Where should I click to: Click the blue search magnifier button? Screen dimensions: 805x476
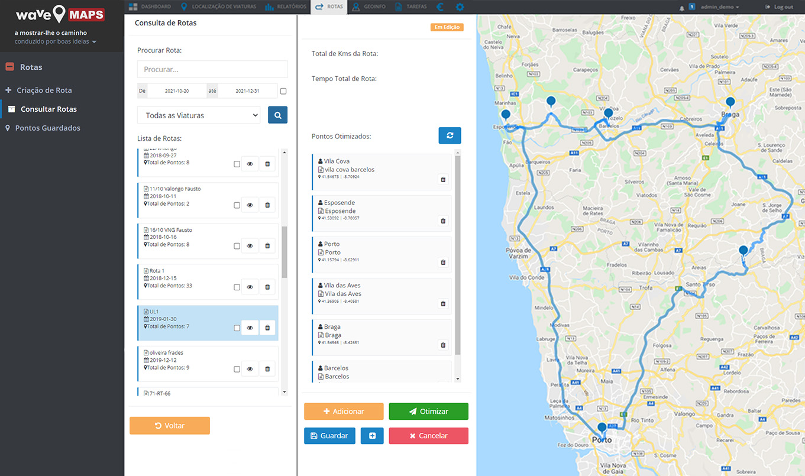[x=277, y=115]
